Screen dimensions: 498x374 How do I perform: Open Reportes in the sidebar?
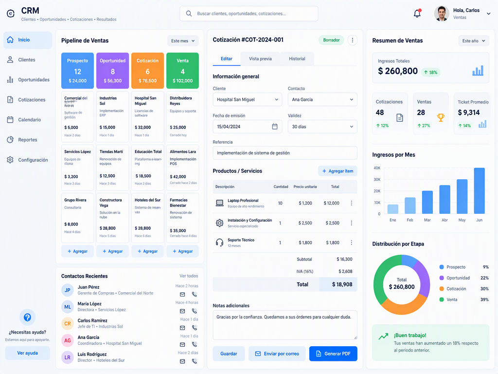pyautogui.click(x=28, y=140)
